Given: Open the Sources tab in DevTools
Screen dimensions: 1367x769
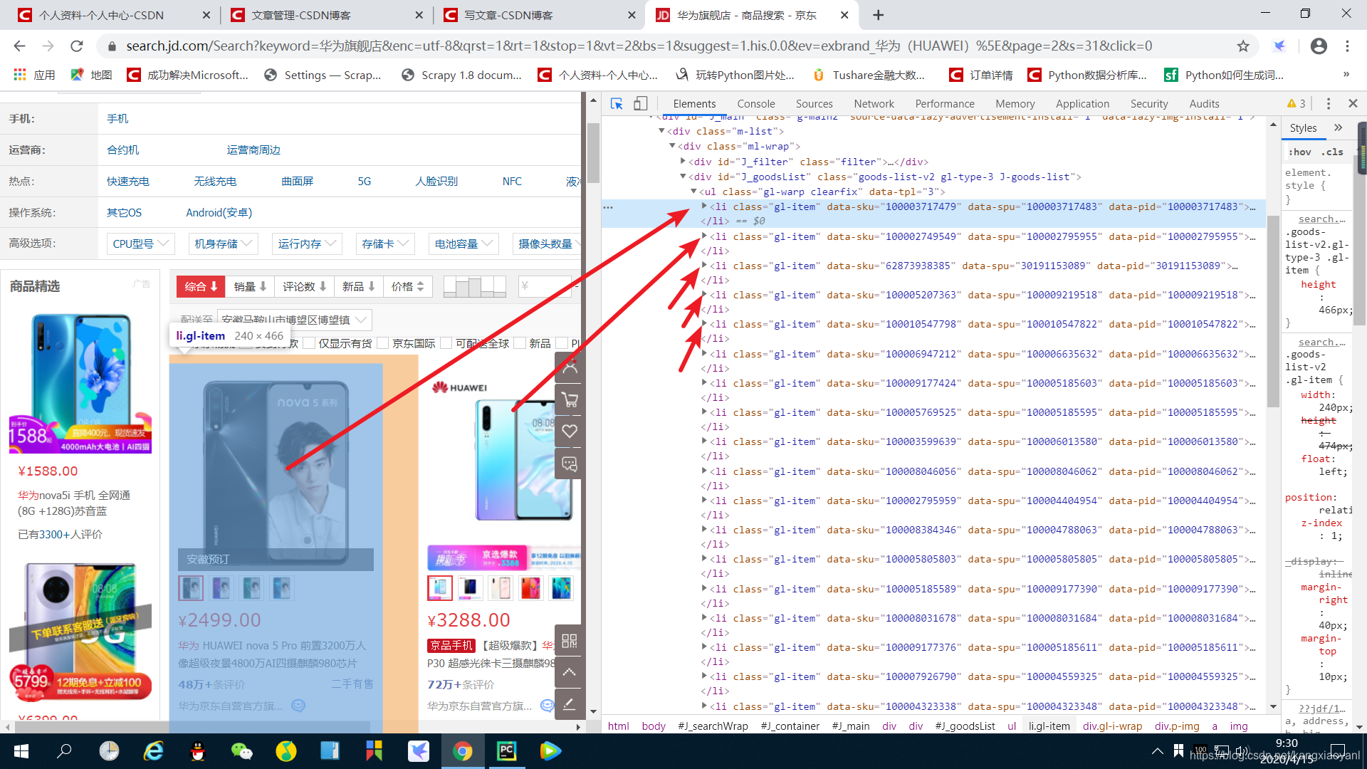Looking at the screenshot, I should (x=814, y=104).
